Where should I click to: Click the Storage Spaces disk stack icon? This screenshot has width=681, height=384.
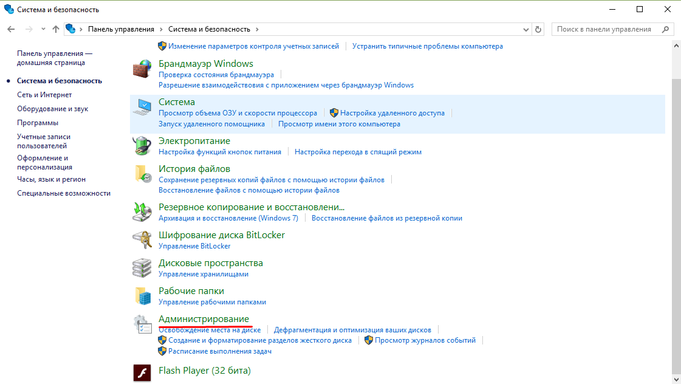pos(142,268)
